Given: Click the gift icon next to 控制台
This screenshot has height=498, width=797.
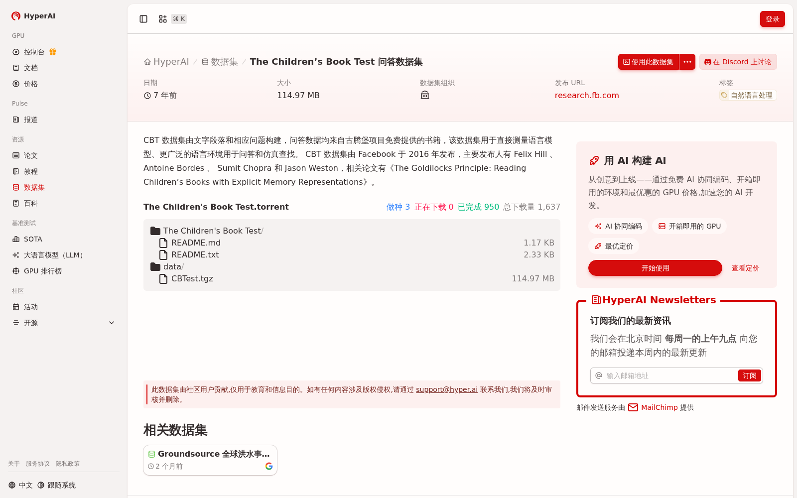Looking at the screenshot, I should pos(53,52).
